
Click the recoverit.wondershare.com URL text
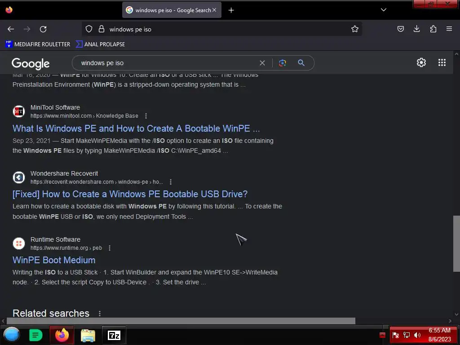click(97, 182)
